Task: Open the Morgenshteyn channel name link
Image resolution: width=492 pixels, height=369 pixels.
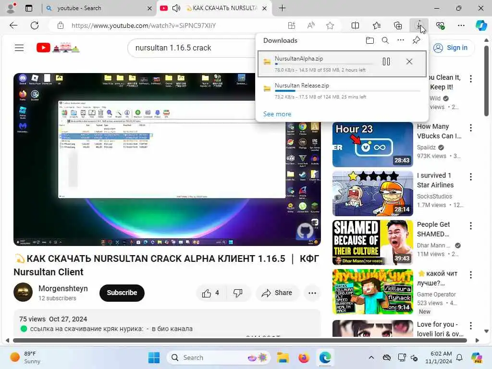Action: point(63,288)
